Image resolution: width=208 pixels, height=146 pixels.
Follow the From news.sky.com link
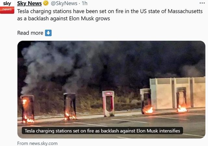pos(37,143)
